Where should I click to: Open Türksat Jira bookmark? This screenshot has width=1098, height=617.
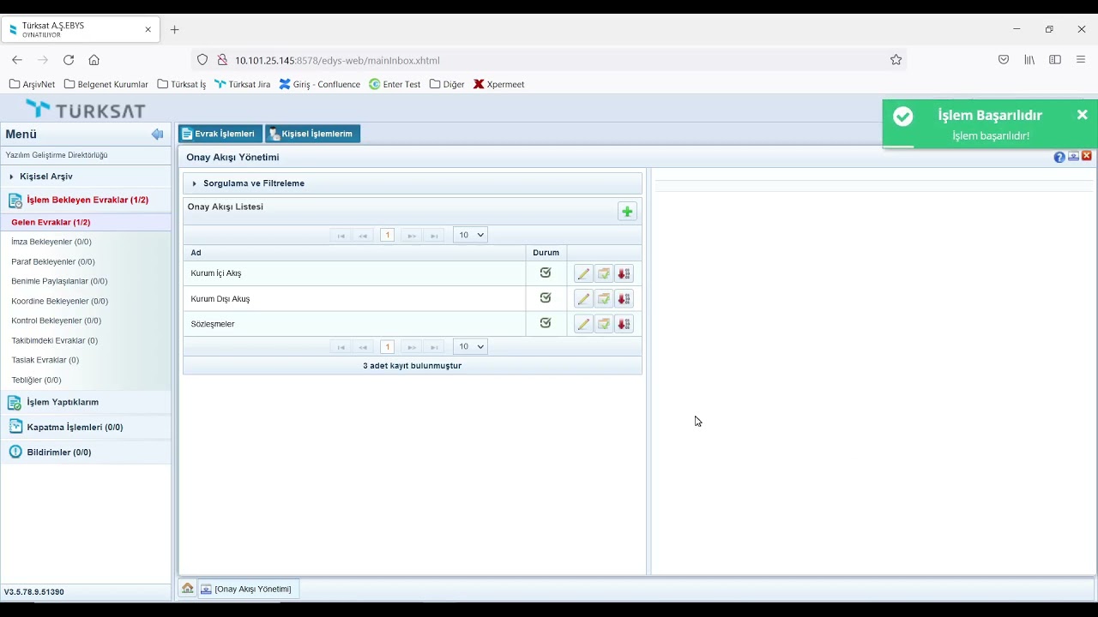(x=243, y=84)
